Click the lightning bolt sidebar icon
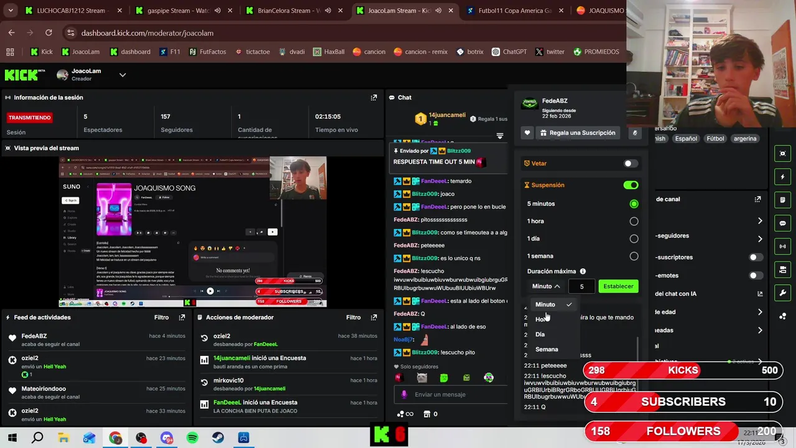This screenshot has width=796, height=448. click(782, 177)
